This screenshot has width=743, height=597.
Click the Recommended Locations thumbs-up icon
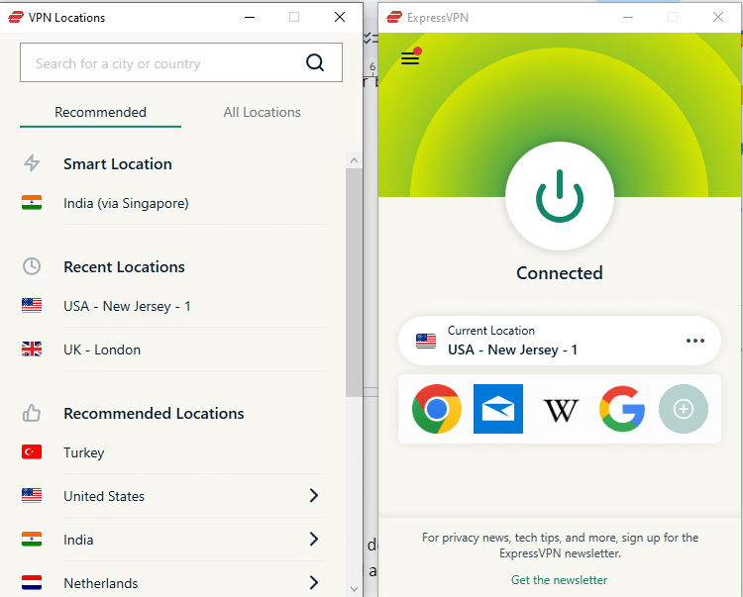[x=32, y=413]
